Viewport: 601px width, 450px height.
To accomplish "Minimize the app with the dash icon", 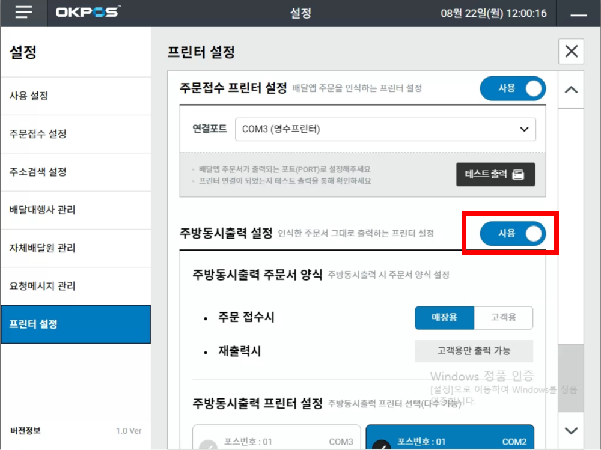I will pos(578,14).
